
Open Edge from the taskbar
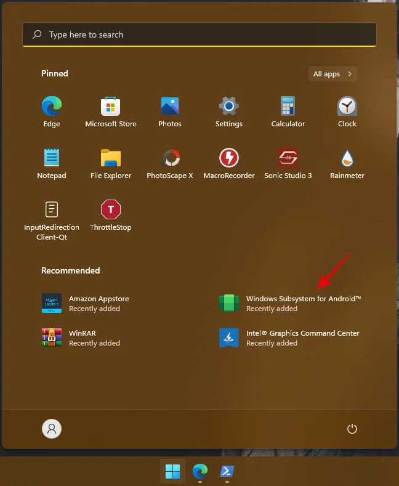coord(200,471)
